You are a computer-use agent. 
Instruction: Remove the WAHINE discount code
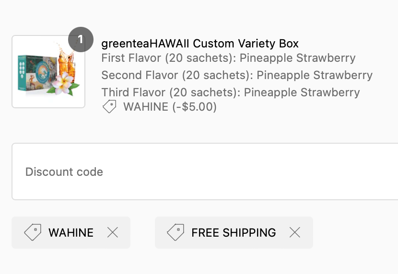[x=112, y=232]
